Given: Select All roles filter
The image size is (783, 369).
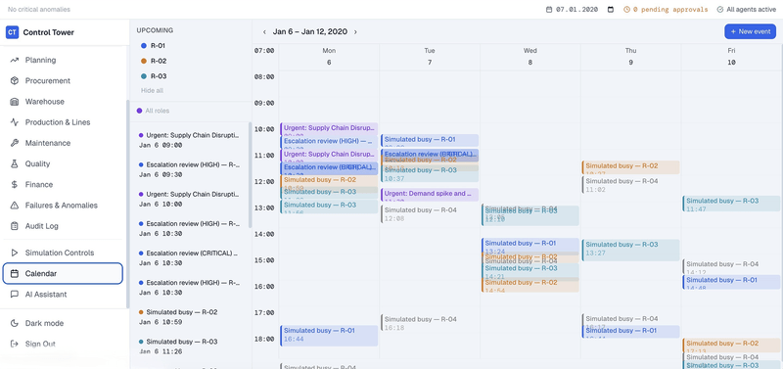Looking at the screenshot, I should pyautogui.click(x=154, y=111).
